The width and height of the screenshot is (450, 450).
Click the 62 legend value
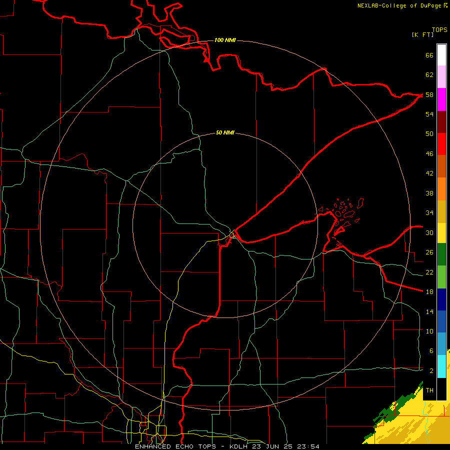429,75
